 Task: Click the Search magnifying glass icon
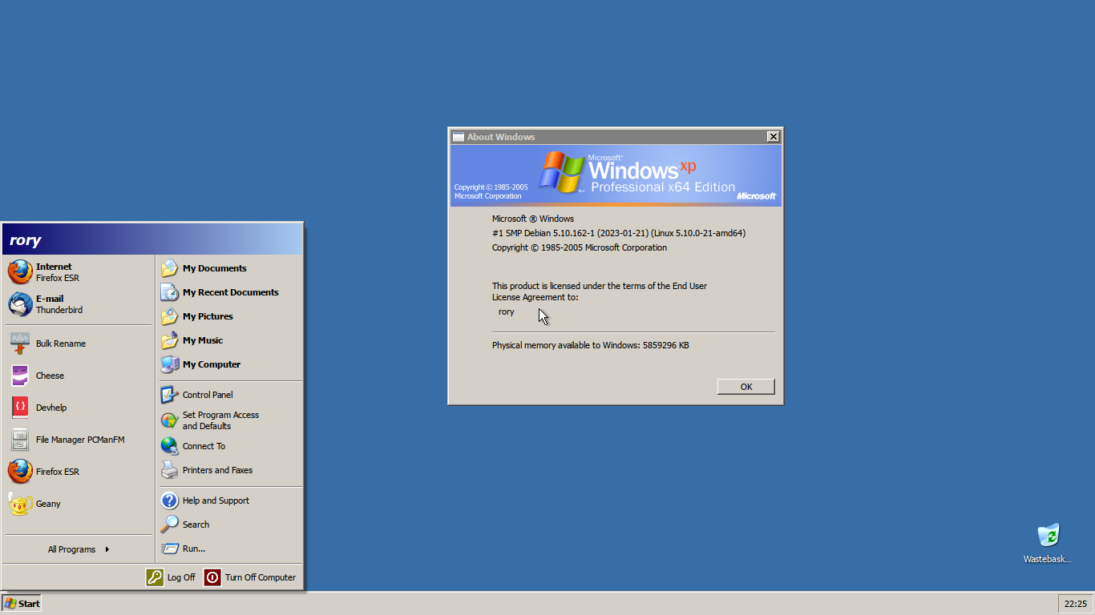point(169,525)
